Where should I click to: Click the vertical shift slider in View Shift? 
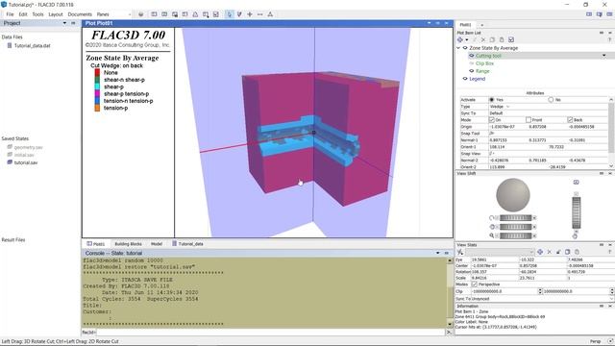click(577, 212)
